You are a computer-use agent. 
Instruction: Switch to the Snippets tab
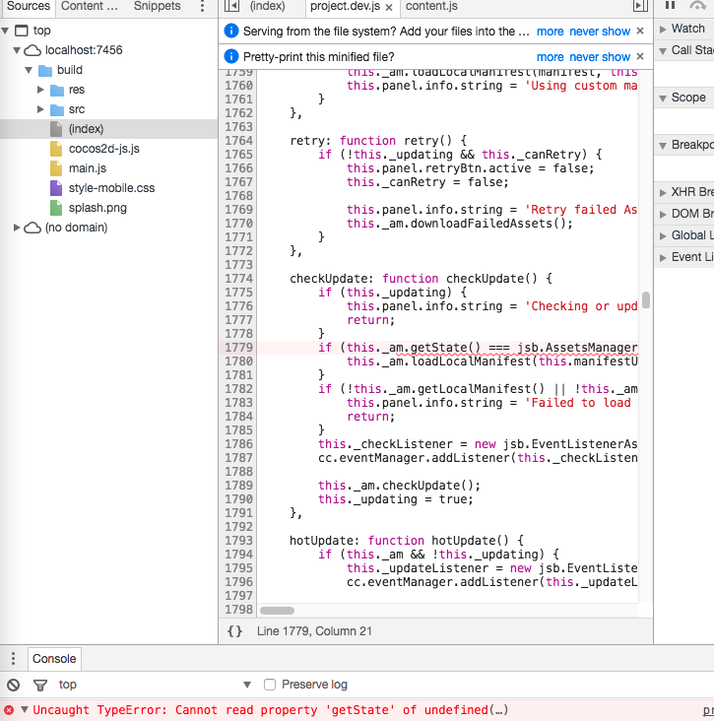coord(158,7)
